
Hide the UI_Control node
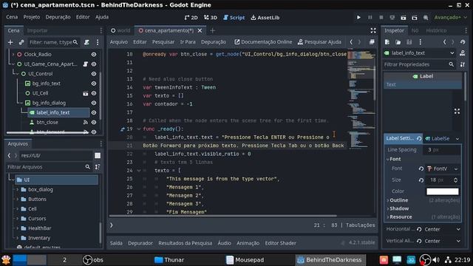[x=94, y=74]
